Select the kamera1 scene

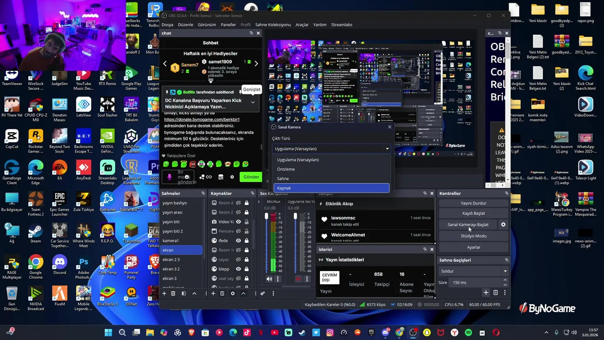pyautogui.click(x=181, y=240)
